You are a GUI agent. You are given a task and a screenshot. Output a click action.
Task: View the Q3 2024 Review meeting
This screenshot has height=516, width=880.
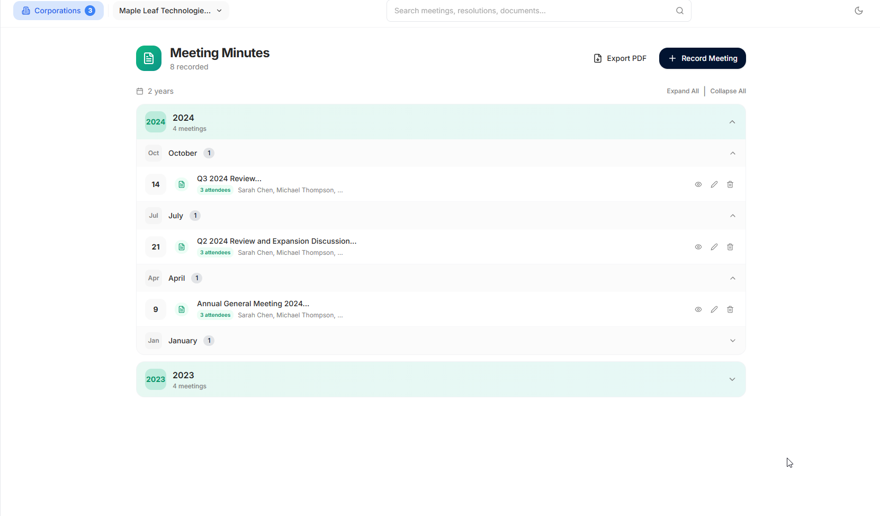coord(698,184)
